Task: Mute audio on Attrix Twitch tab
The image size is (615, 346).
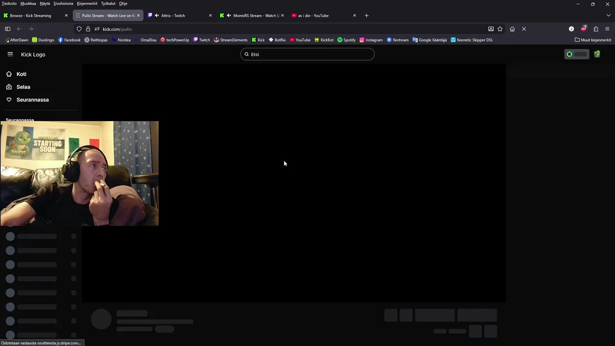Action: [x=157, y=15]
